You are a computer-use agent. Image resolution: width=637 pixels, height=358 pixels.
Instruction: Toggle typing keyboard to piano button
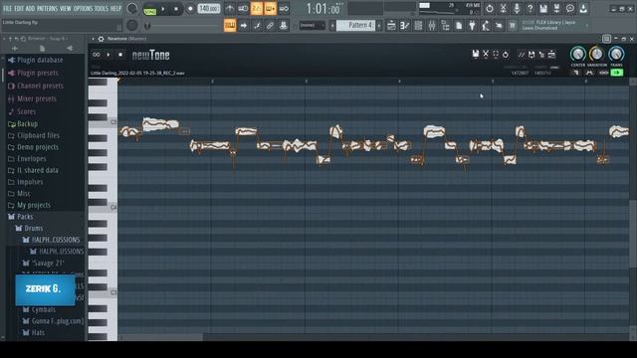pyautogui.click(x=230, y=26)
